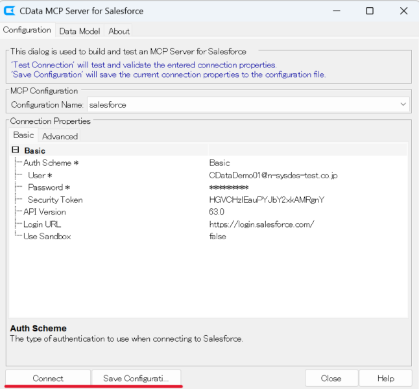The height and width of the screenshot is (389, 419).
Task: Toggle the Use Sandbox false value
Action: coord(217,237)
